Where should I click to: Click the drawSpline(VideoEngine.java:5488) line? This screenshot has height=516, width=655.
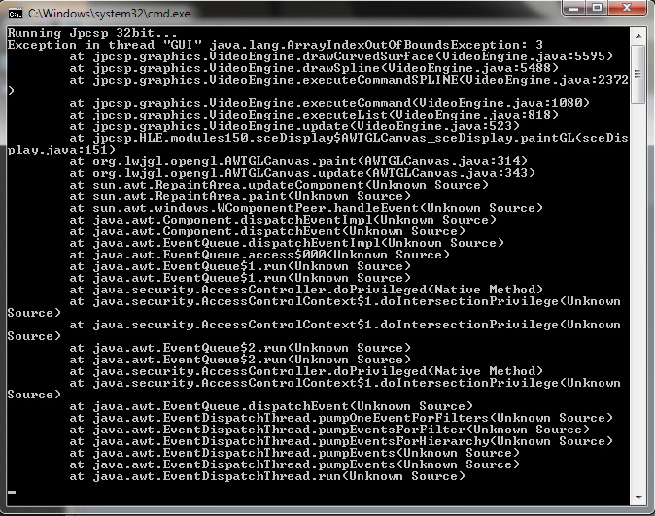coord(314,68)
